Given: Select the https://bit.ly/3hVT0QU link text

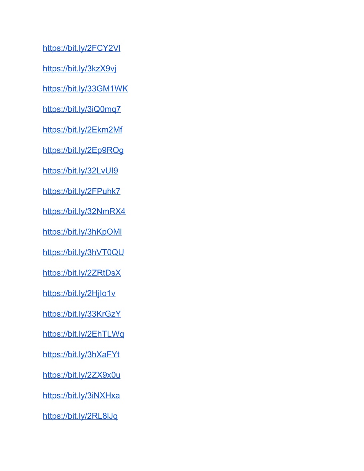Looking at the screenshot, I should (x=84, y=252).
